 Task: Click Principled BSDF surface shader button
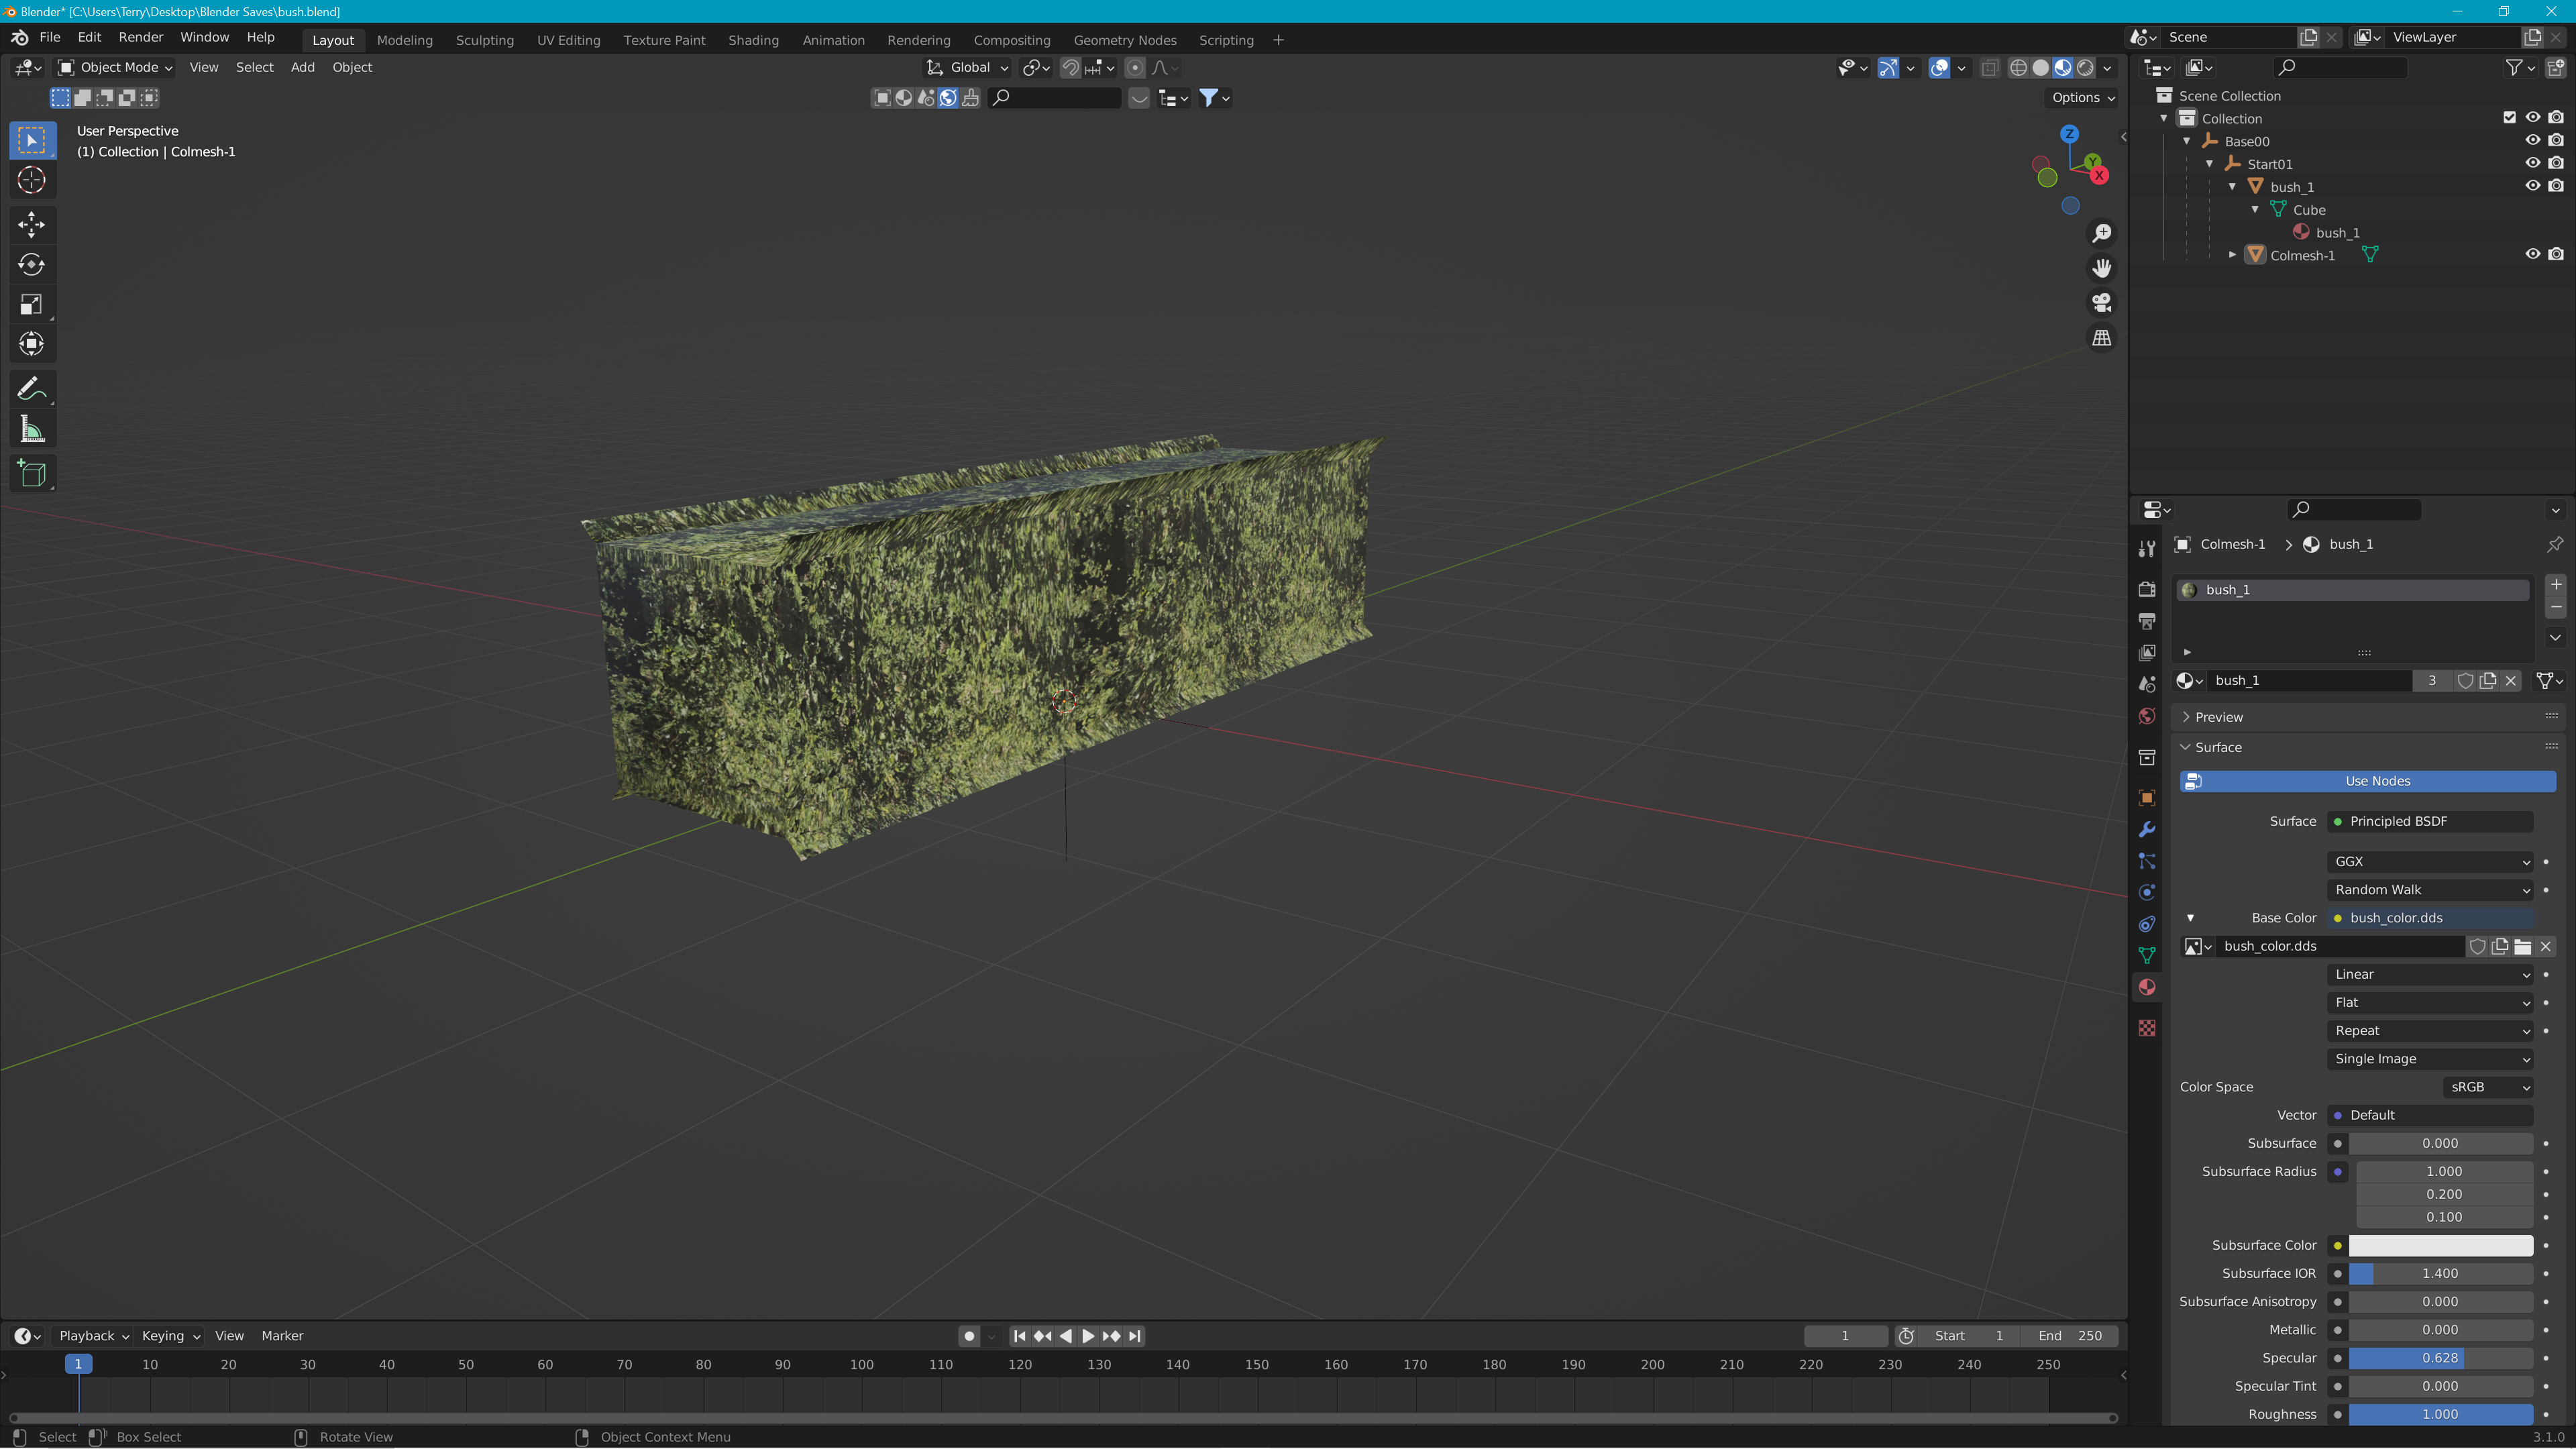point(2430,822)
